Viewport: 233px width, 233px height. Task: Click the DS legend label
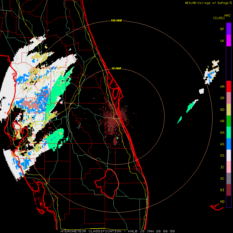tap(222, 155)
